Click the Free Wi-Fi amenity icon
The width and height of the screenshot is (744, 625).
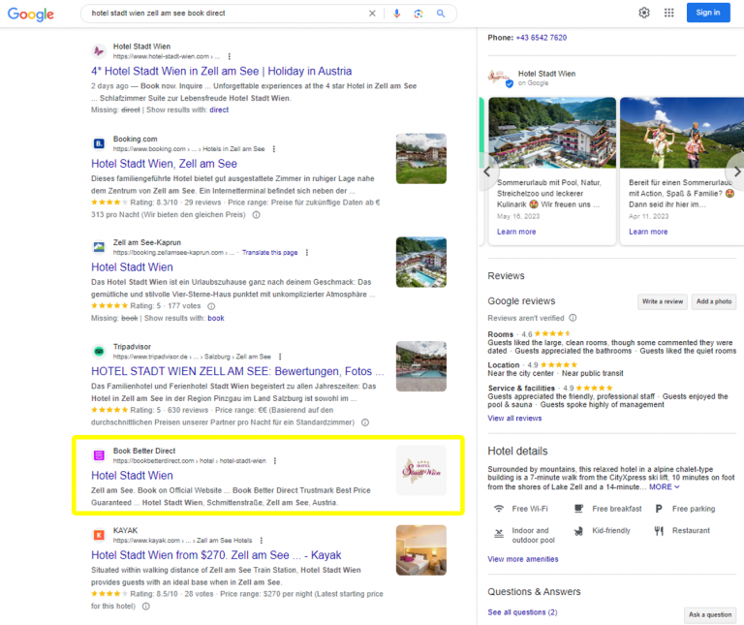point(499,509)
